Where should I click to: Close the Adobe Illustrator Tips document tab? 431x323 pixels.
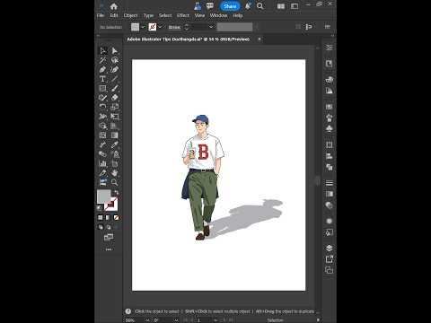259,39
